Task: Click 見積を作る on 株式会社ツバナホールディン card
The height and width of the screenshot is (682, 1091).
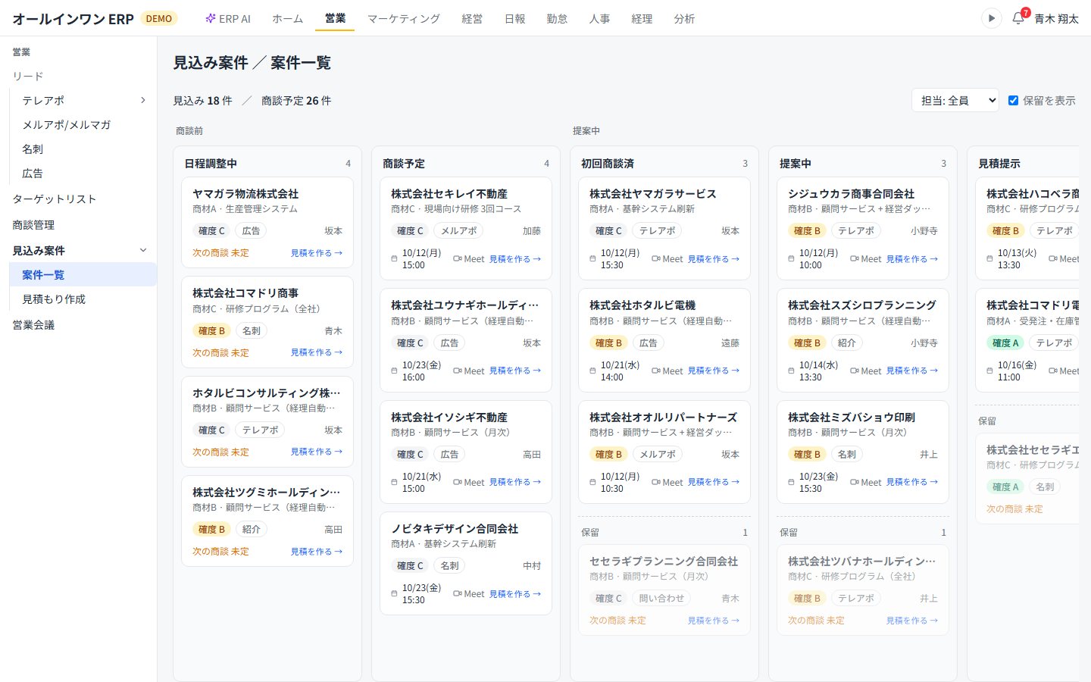Action: [x=912, y=621]
